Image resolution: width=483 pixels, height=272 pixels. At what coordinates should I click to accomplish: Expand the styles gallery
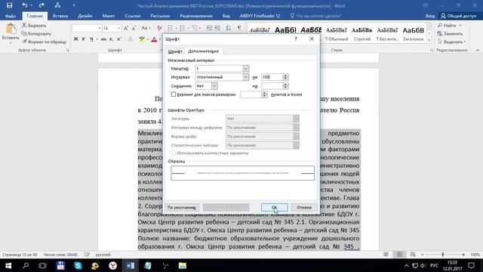click(x=429, y=40)
